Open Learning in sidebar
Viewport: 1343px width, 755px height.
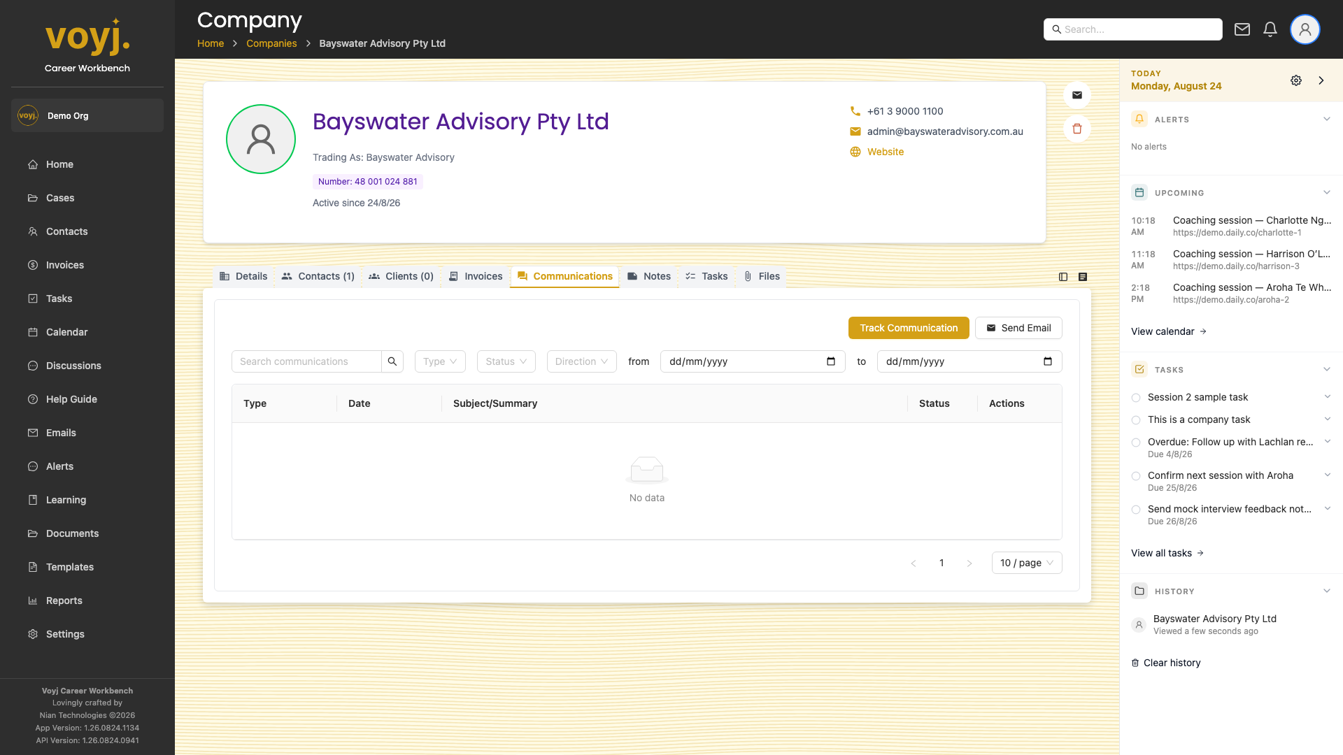pos(66,500)
